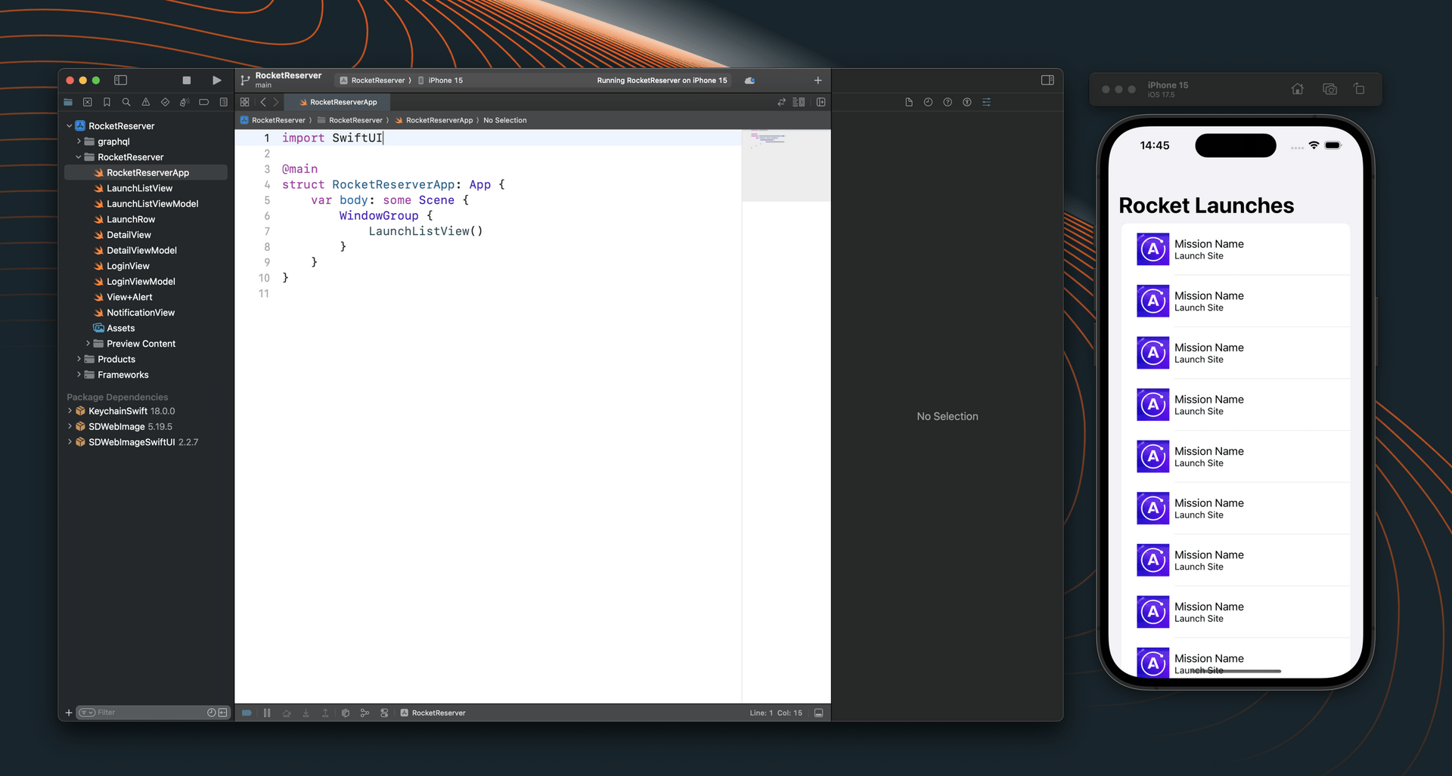
Task: Select the RocketReserverApp editor tab
Action: (338, 102)
